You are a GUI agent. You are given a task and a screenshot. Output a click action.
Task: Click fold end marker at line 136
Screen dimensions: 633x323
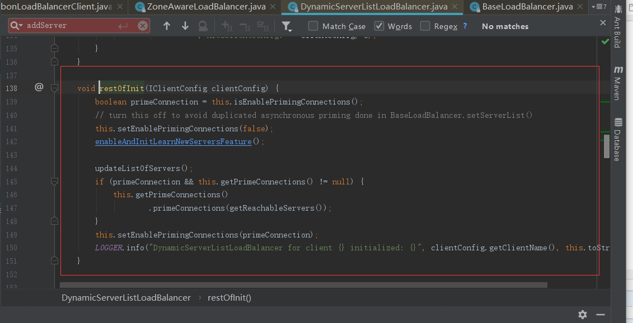[54, 61]
